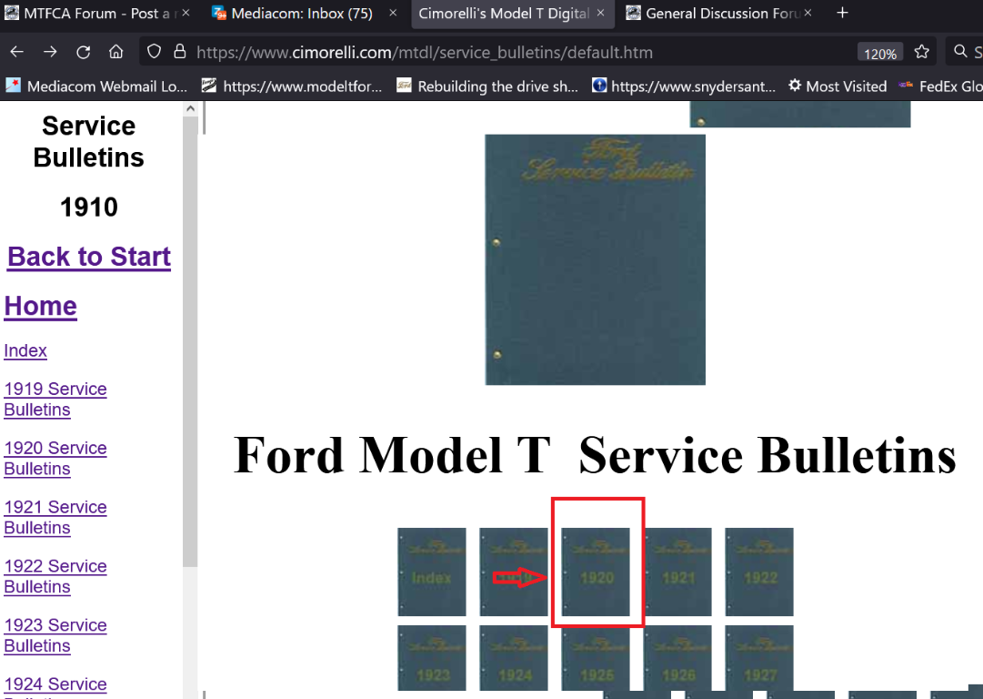Image resolution: width=983 pixels, height=699 pixels.
Task: Click the 120% zoom level indicator
Action: (x=879, y=53)
